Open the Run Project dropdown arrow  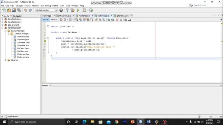click(x=81, y=10)
